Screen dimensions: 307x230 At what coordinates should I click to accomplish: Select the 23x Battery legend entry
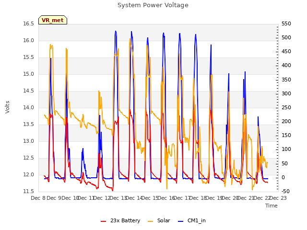120,220
